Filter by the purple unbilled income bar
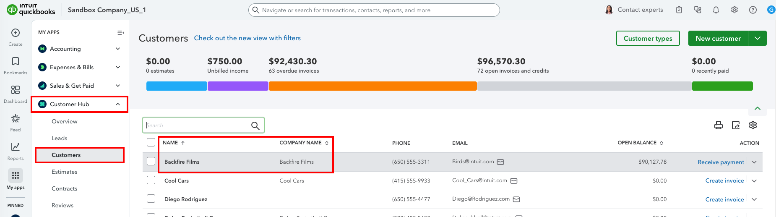The image size is (776, 217). (238, 86)
